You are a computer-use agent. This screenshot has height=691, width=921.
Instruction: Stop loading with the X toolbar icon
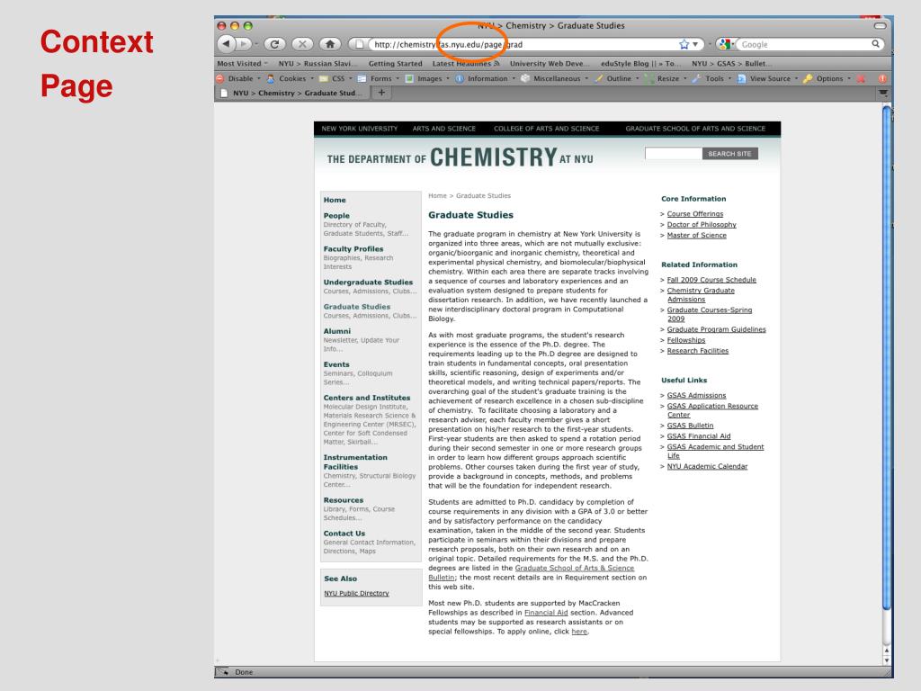click(302, 43)
